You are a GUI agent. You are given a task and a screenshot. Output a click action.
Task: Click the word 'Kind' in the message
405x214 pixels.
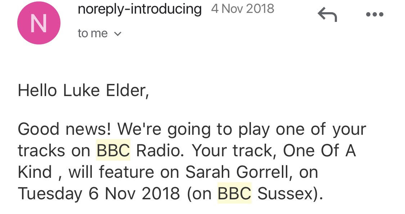click(x=35, y=172)
